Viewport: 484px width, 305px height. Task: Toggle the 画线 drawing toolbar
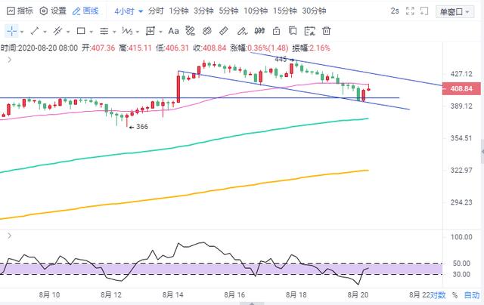(88, 11)
